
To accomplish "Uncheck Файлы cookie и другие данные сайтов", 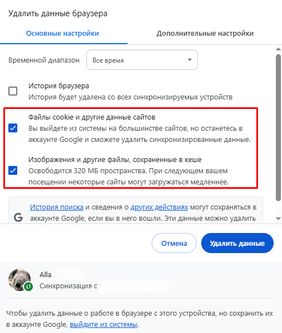I will [13, 128].
